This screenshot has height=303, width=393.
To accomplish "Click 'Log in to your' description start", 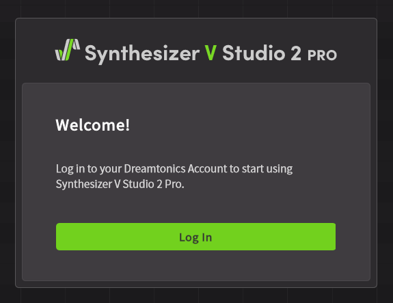I will pyautogui.click(x=89, y=169).
